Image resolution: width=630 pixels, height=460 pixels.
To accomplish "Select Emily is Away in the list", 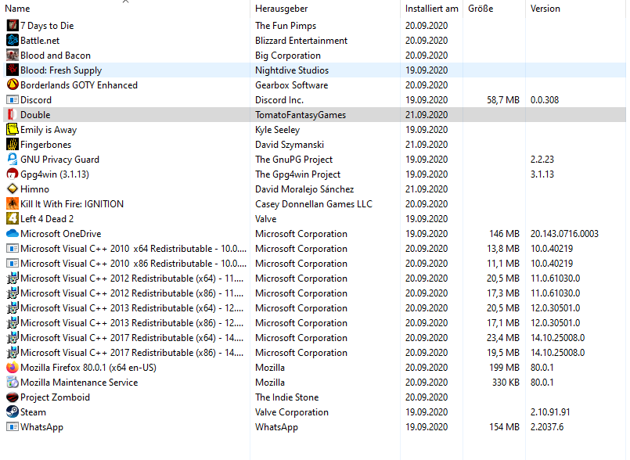I will [x=49, y=130].
